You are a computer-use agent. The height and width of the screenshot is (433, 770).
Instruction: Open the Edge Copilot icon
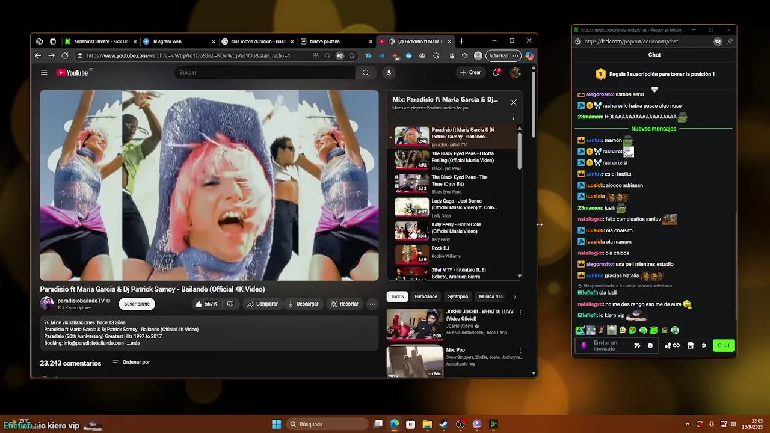coord(529,56)
